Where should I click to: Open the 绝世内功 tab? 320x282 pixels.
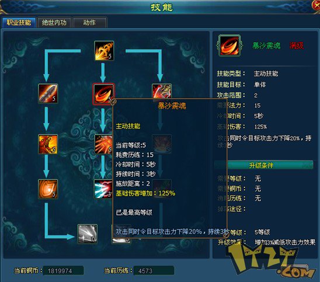[54, 22]
